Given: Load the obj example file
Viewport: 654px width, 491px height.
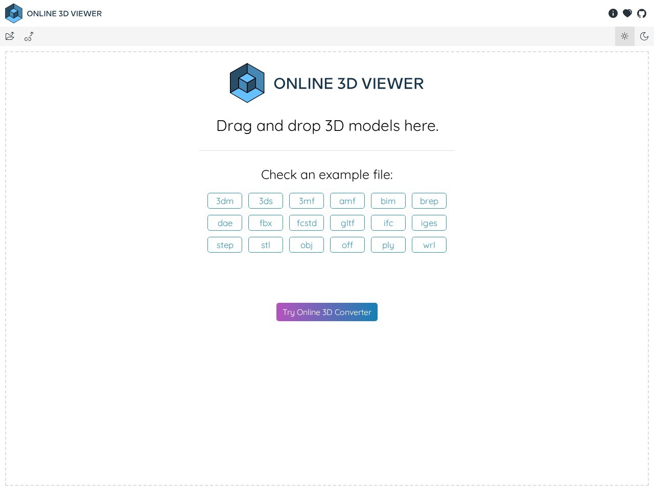Looking at the screenshot, I should (307, 245).
